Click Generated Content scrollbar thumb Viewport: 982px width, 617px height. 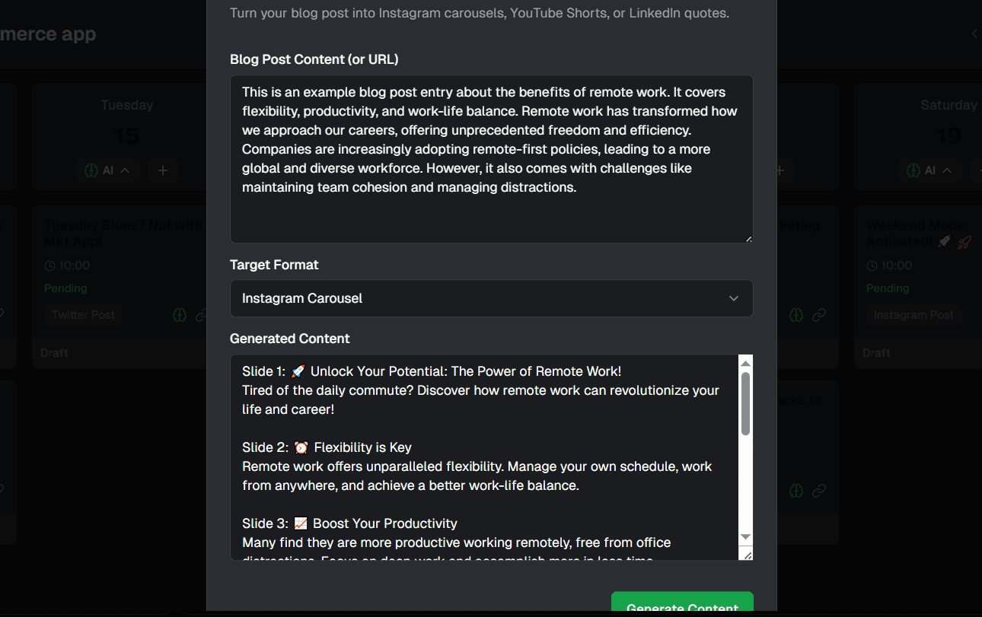click(x=746, y=403)
